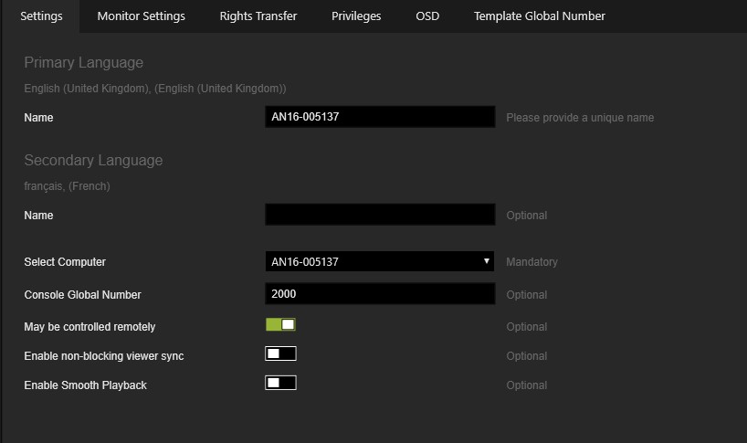Select the OSD tab
This screenshot has height=443, width=747.
click(427, 16)
